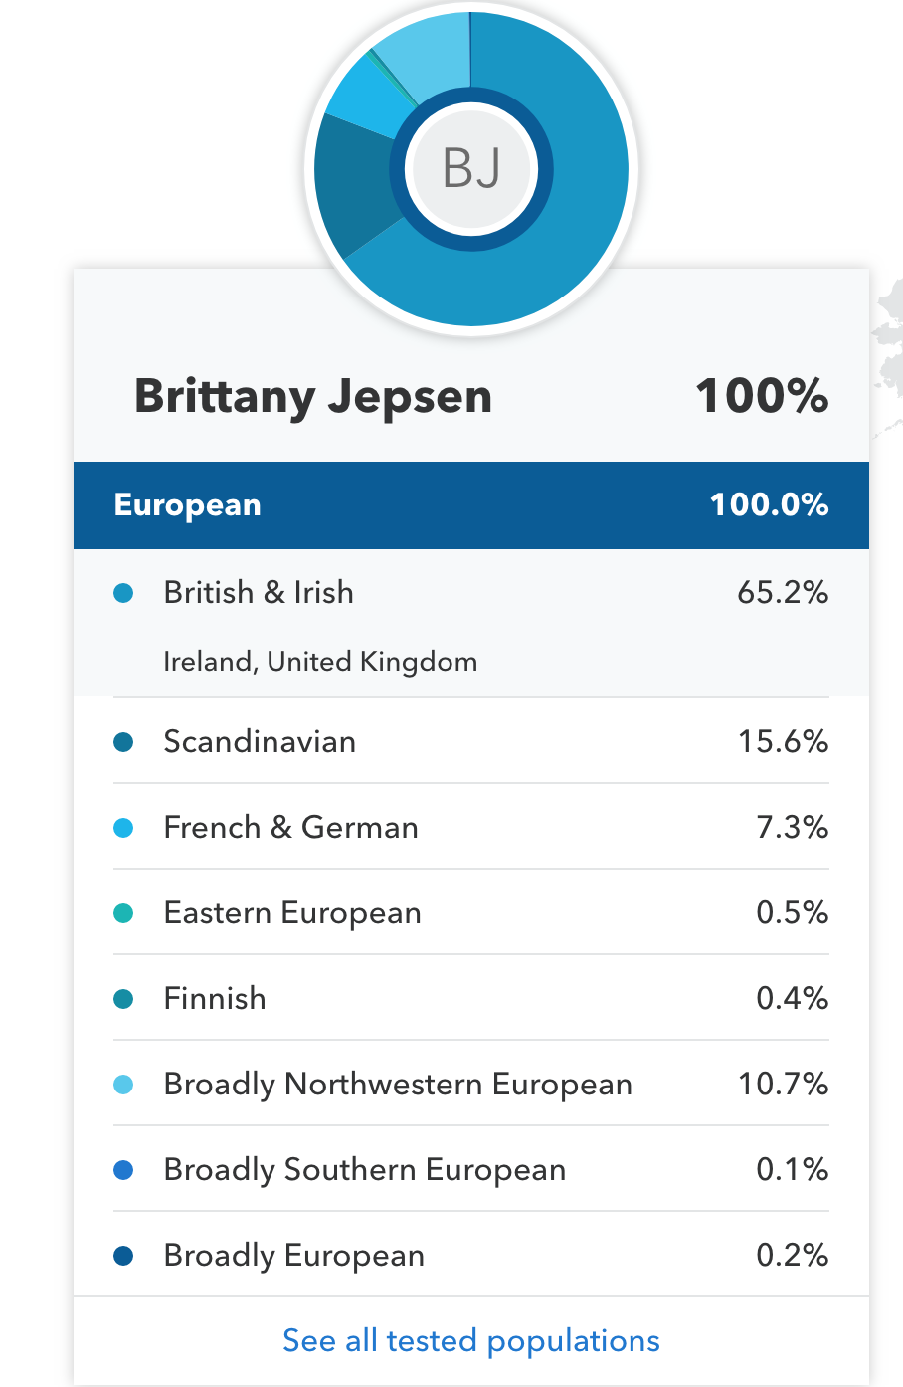Image resolution: width=903 pixels, height=1387 pixels.
Task: Click the Broadly European color dot
Action: (124, 1256)
